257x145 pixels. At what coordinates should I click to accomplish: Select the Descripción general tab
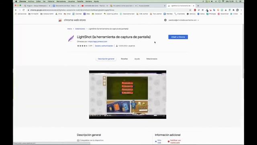[x=106, y=59]
